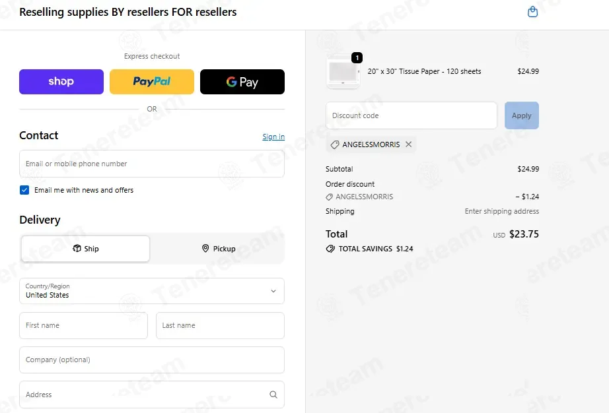
Task: Remove the ANGELSSMORRIS discount code tag
Action: [x=409, y=144]
